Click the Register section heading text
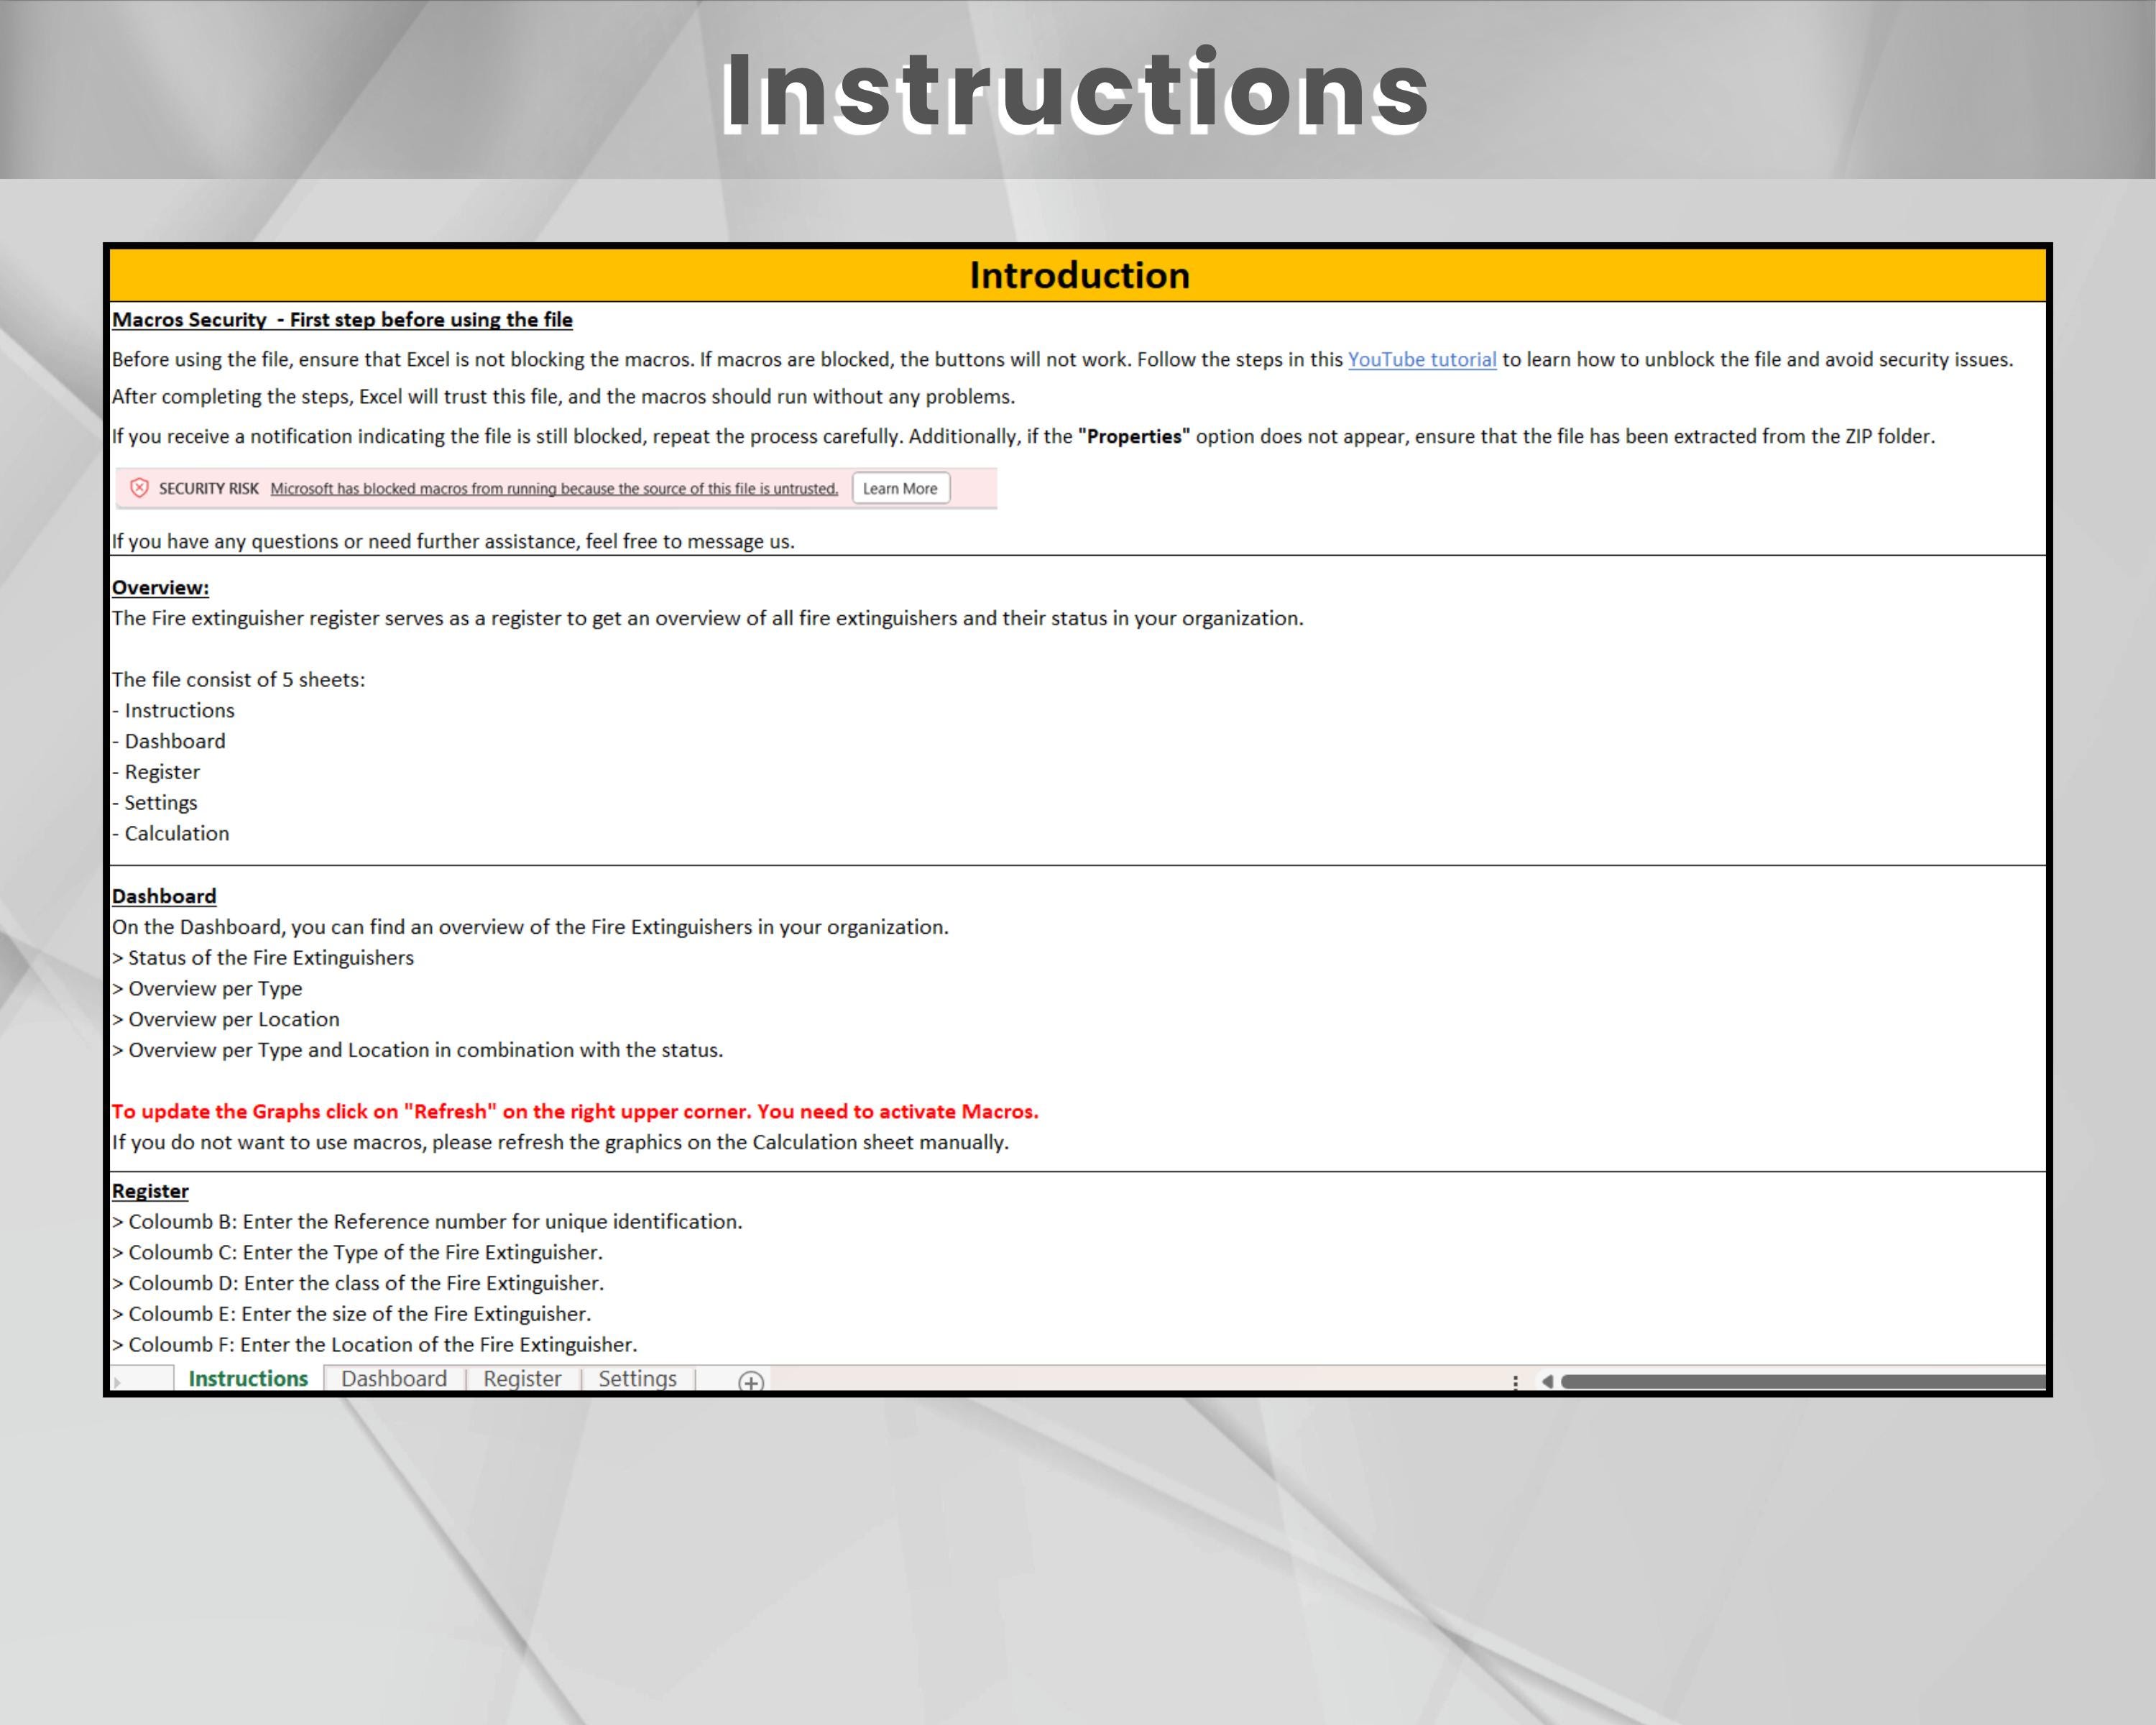Viewport: 2156px width, 1725px height. [150, 1190]
